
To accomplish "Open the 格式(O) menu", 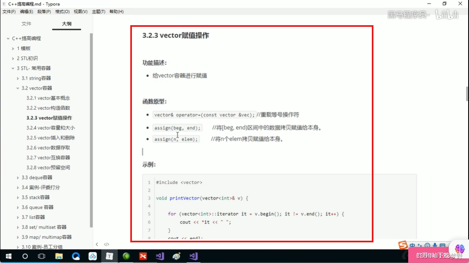I will pyautogui.click(x=62, y=11).
